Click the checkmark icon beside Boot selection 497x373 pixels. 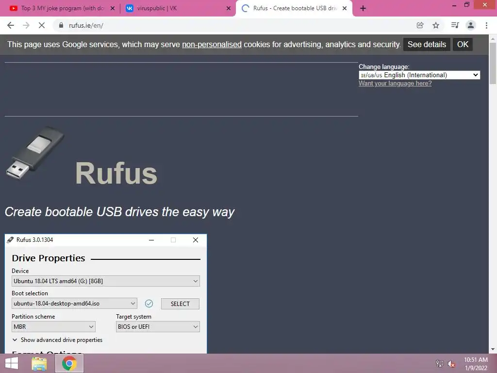pos(149,304)
